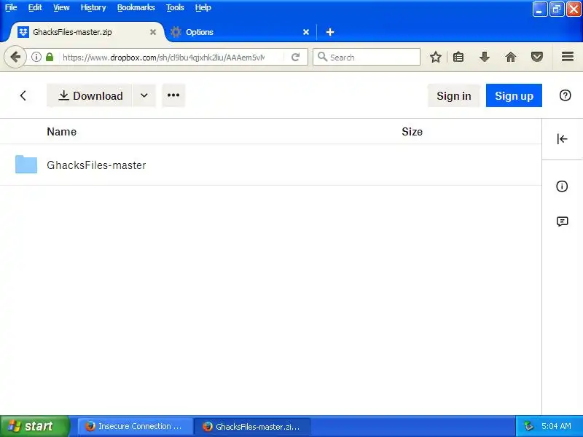583x437 pixels.
Task: Focus the Dropbox URL address bar
Action: point(163,58)
